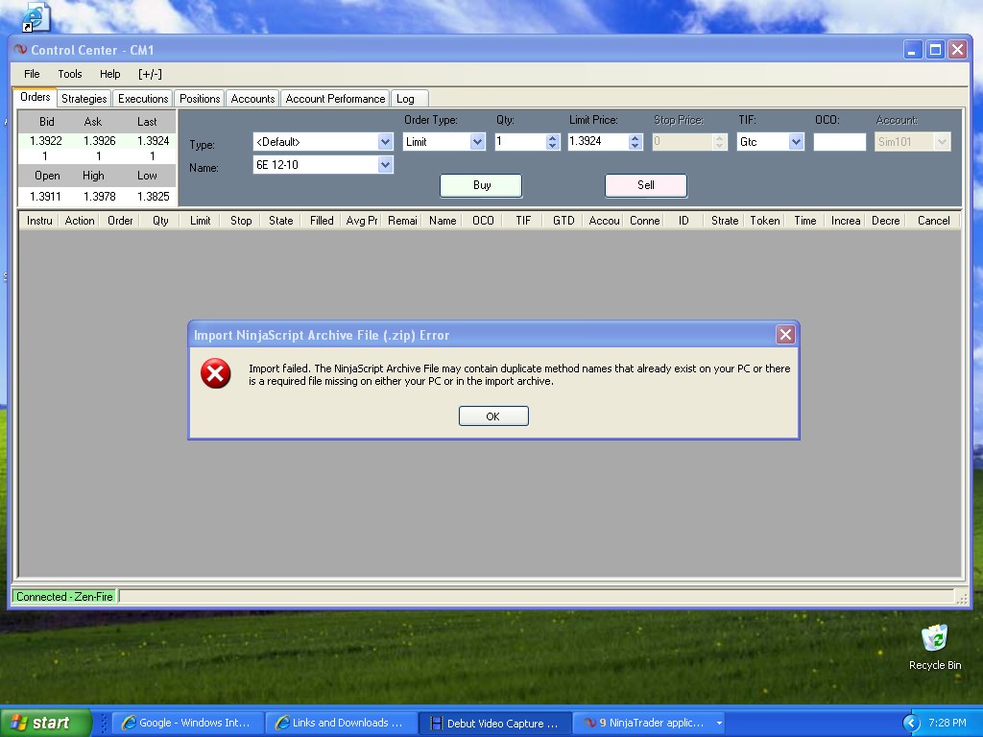The width and height of the screenshot is (983, 737).
Task: Click the Open value 1.3911
Action: click(46, 196)
